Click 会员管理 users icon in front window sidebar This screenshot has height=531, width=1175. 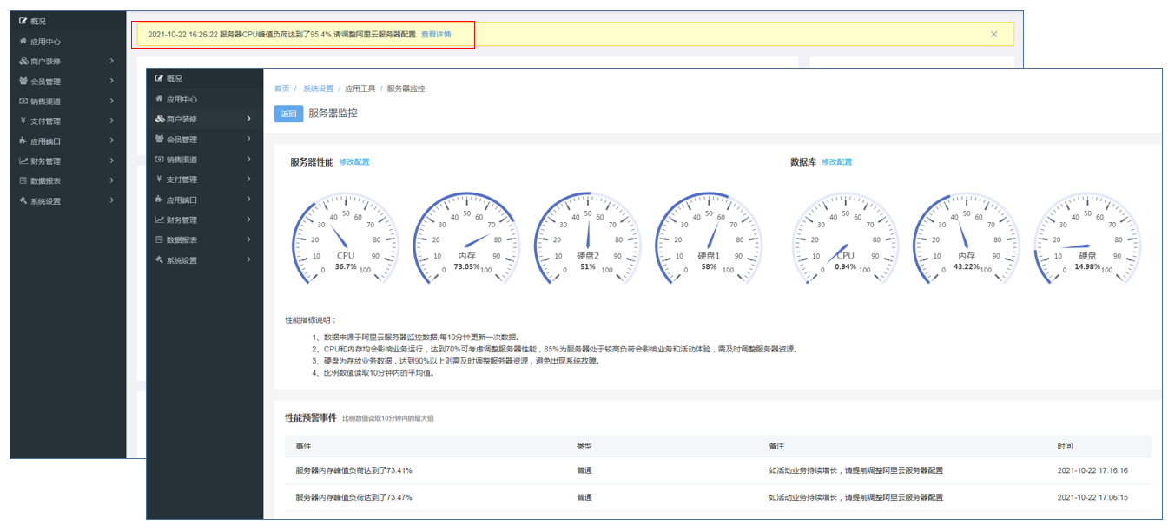click(x=159, y=139)
